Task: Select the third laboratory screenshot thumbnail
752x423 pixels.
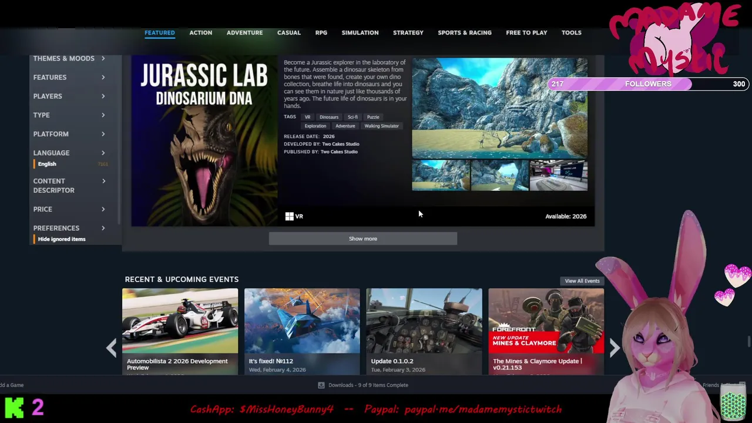Action: [558, 175]
